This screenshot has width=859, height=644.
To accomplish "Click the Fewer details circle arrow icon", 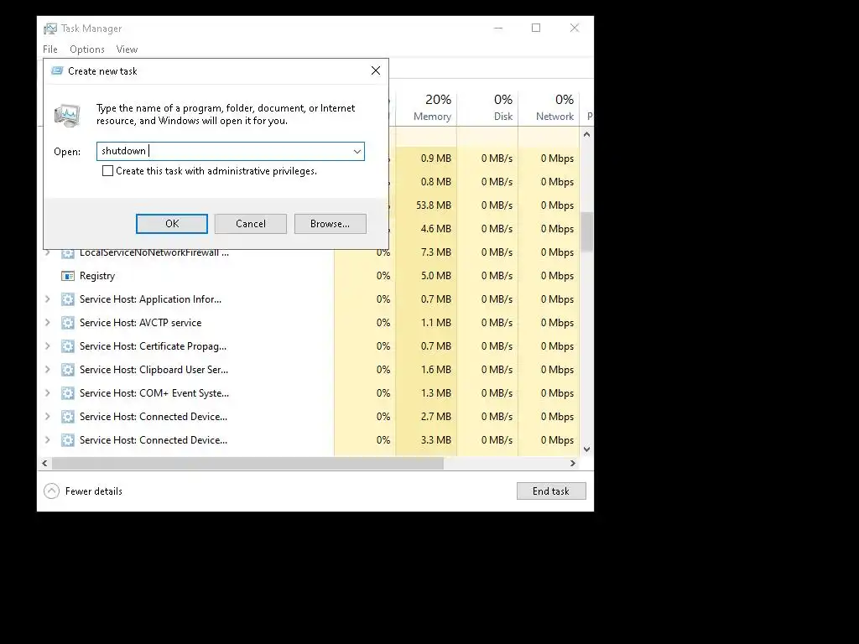I will click(51, 491).
